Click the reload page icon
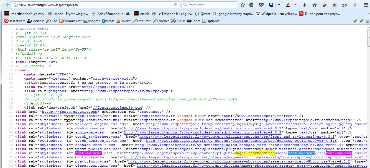Screen dimensions: 370x168 click(175, 5)
